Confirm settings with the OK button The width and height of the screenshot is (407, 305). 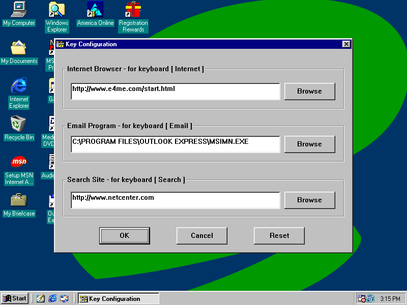(125, 236)
